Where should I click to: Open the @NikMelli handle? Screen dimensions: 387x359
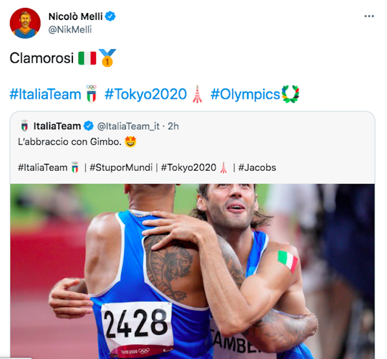pos(70,30)
